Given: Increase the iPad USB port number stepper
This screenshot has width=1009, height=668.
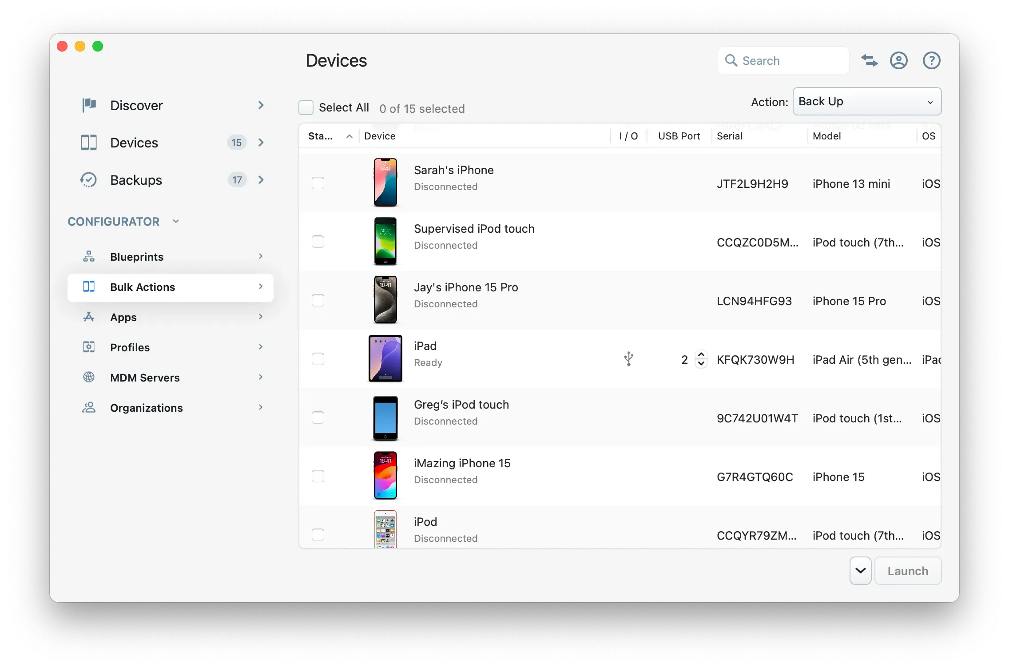Looking at the screenshot, I should pos(701,355).
